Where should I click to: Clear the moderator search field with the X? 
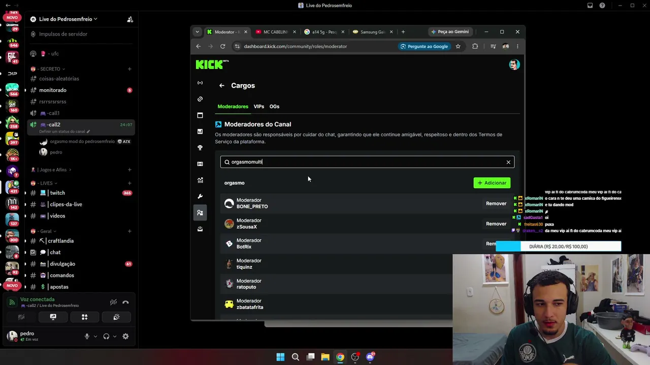508,162
